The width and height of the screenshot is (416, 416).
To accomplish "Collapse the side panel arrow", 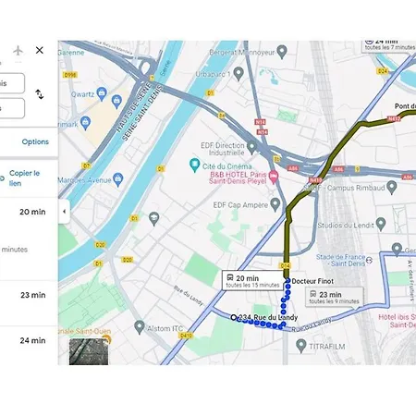I will pyautogui.click(x=64, y=212).
